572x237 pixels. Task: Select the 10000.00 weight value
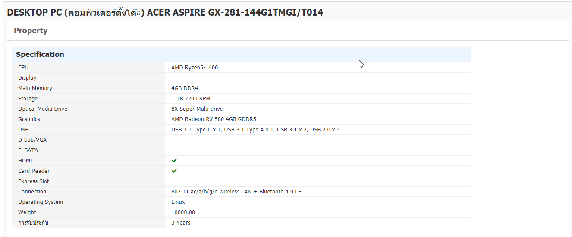pos(183,212)
